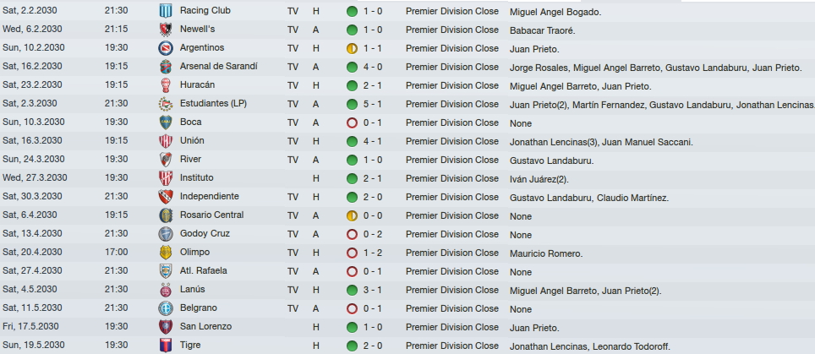Click scorer Jonathan Lencinas(3) in Unión row

point(553,142)
